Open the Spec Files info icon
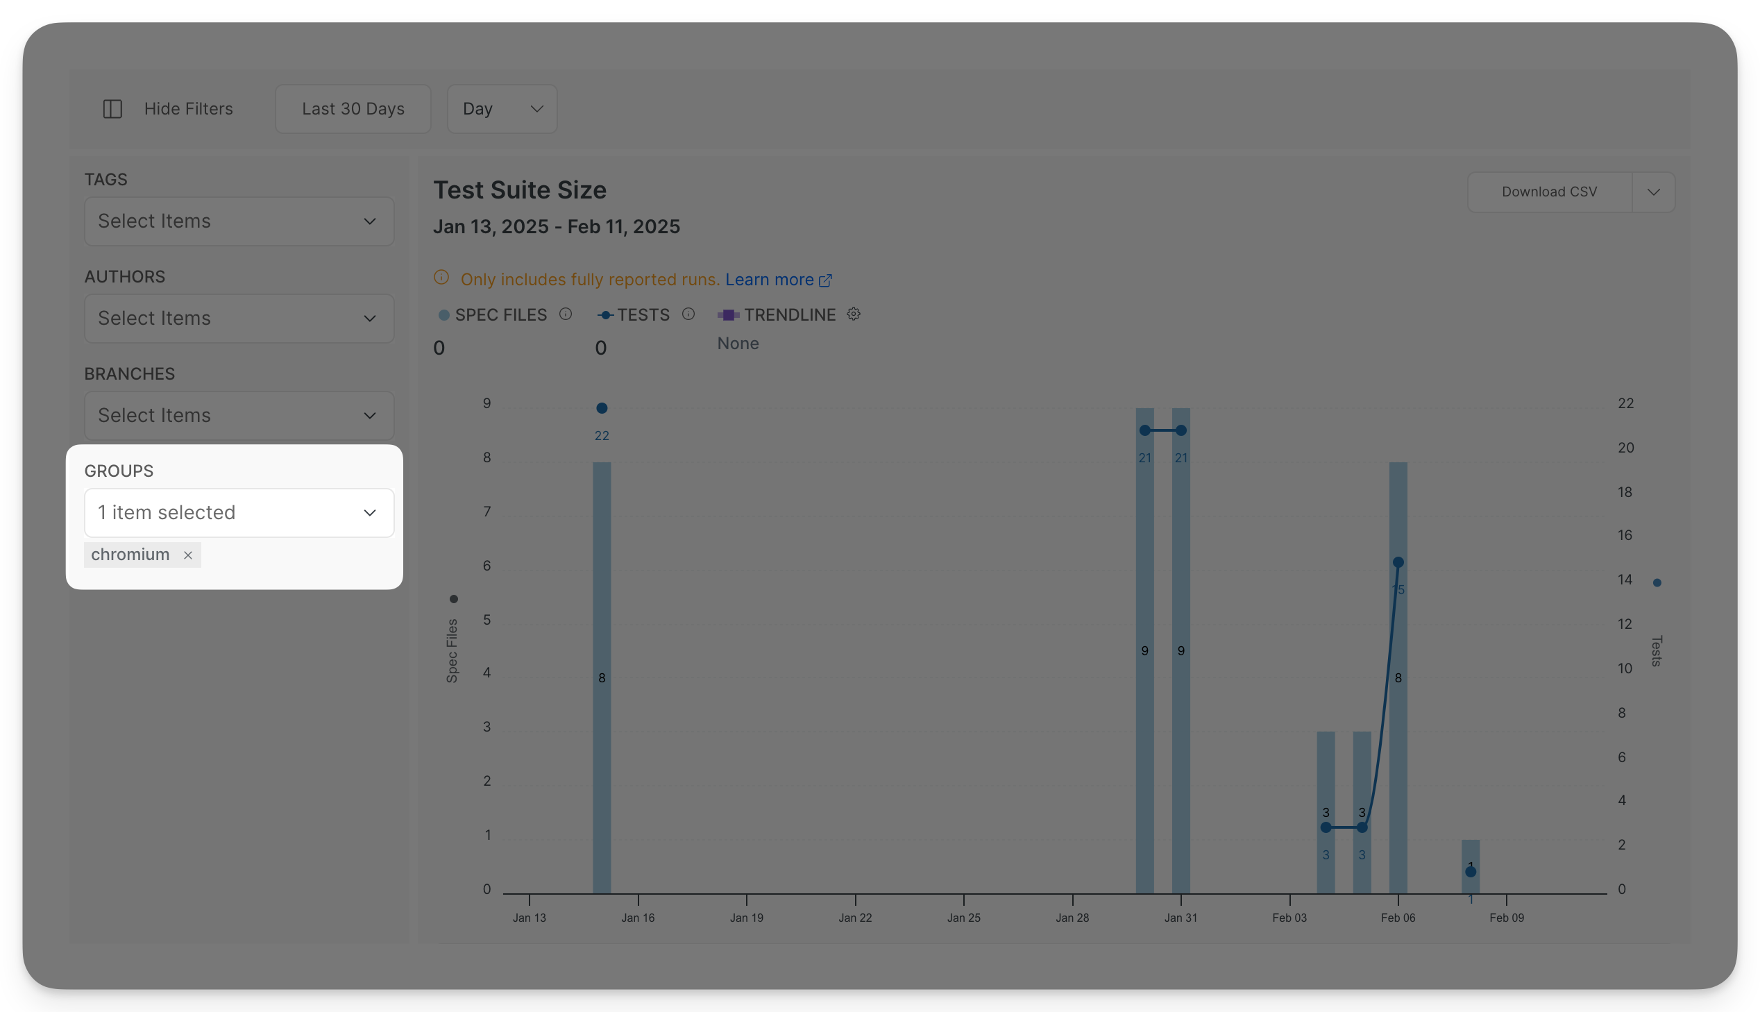Screen dimensions: 1760x1012 click(566, 314)
